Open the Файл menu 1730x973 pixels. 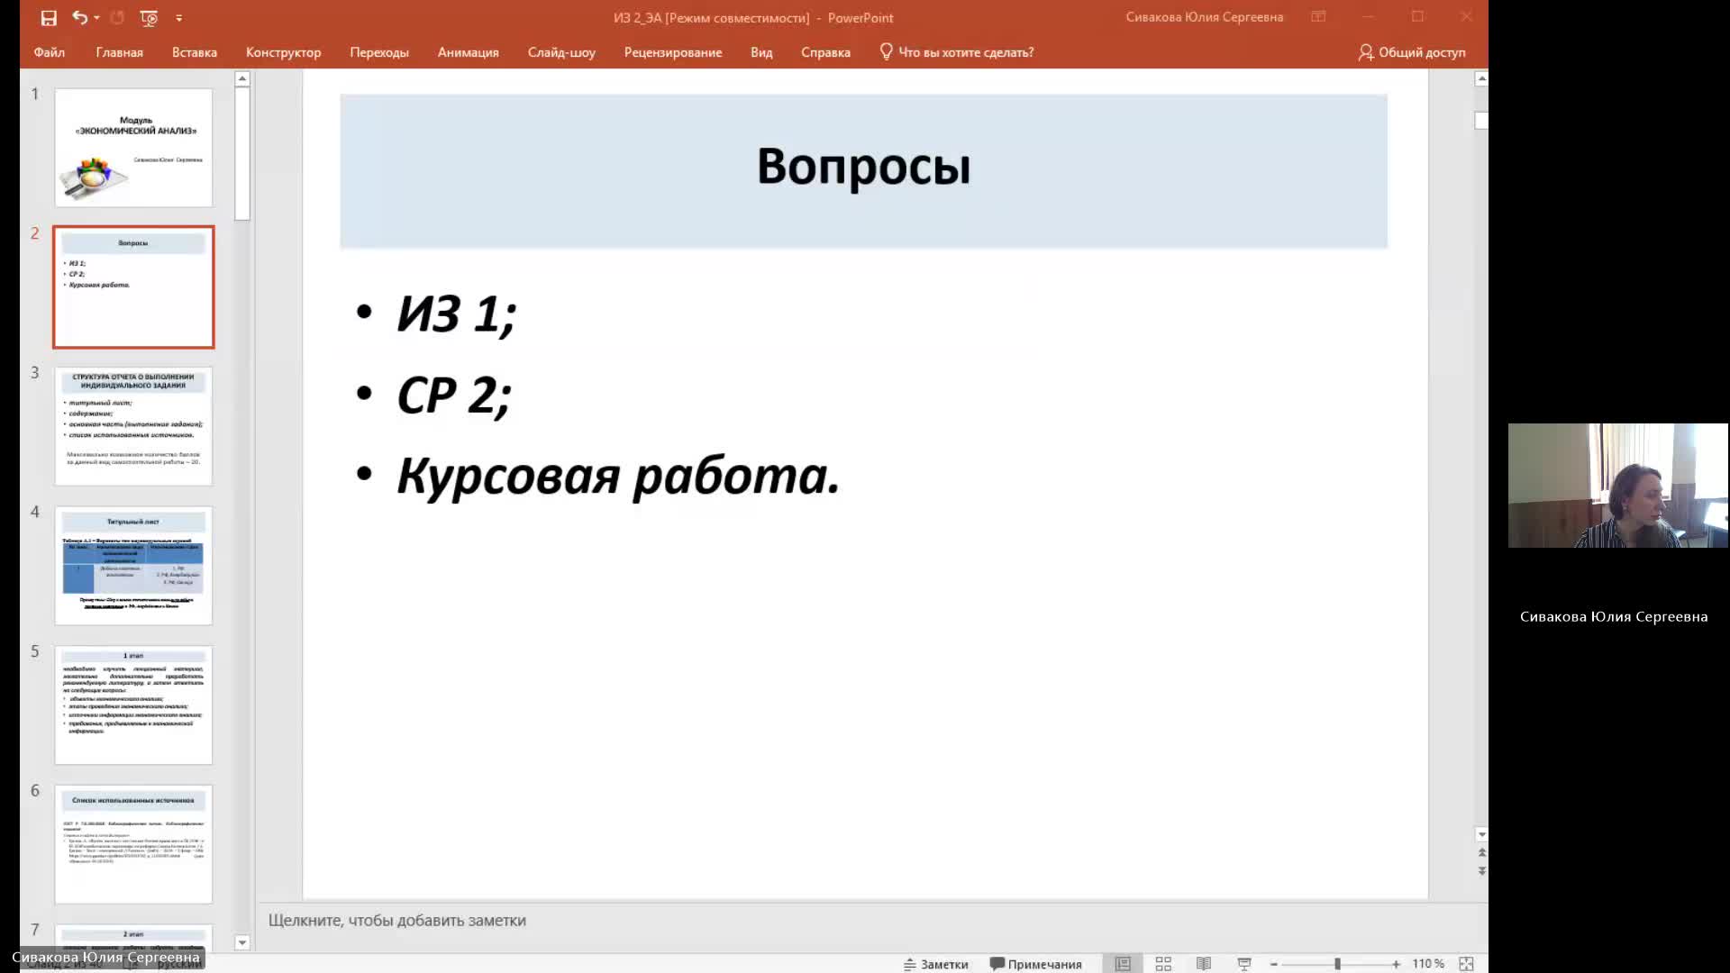click(x=50, y=52)
